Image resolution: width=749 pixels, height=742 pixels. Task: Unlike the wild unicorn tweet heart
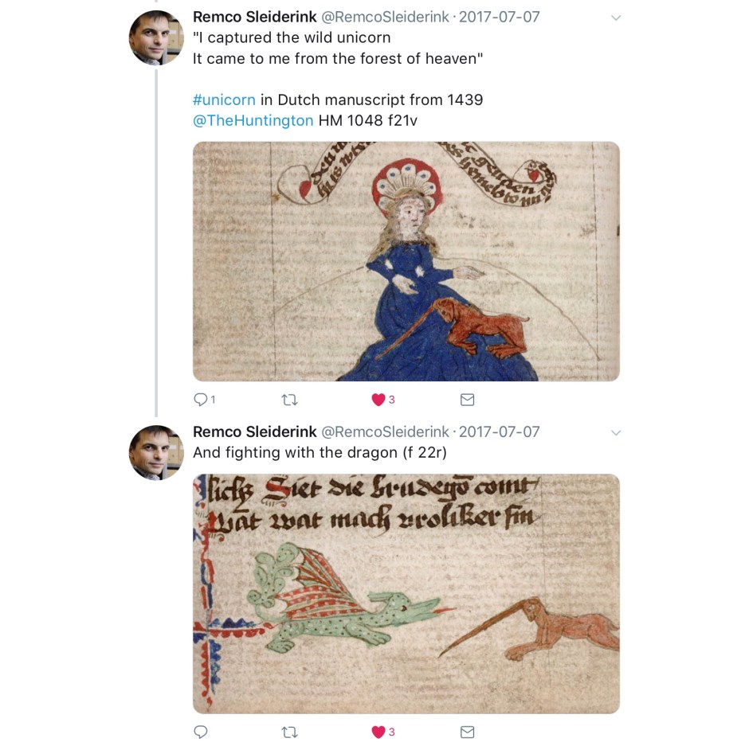(378, 400)
